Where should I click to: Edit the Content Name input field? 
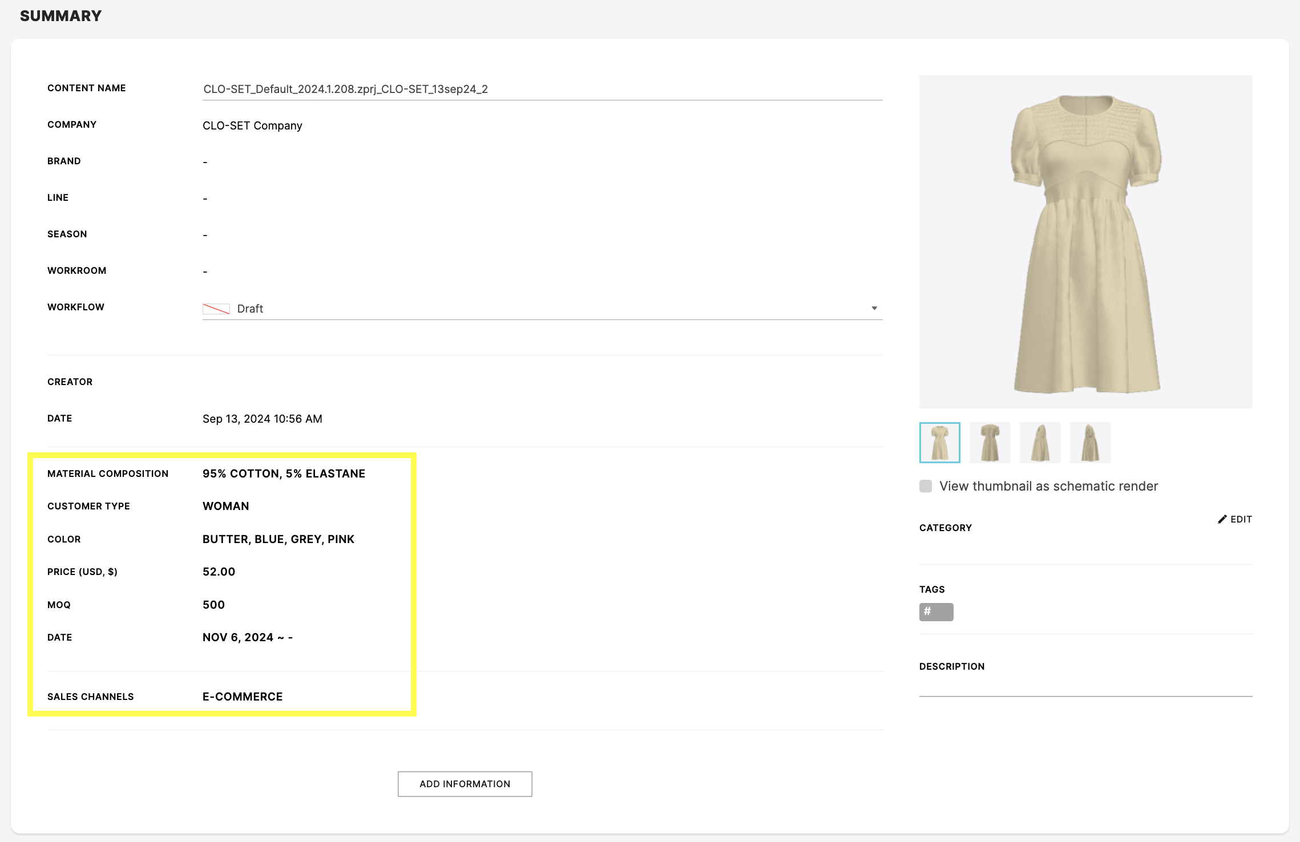tap(543, 89)
